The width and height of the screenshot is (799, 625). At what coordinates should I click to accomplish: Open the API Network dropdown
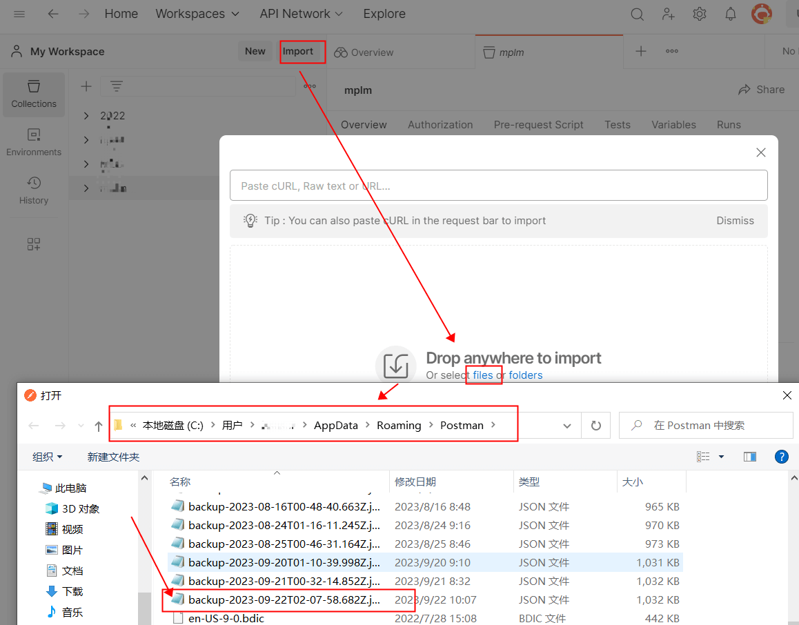tap(301, 14)
